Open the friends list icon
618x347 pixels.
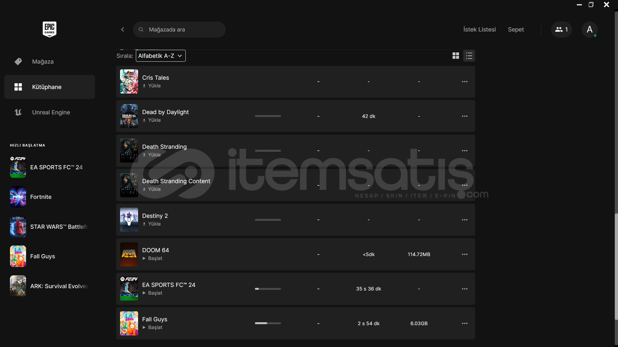(561, 30)
